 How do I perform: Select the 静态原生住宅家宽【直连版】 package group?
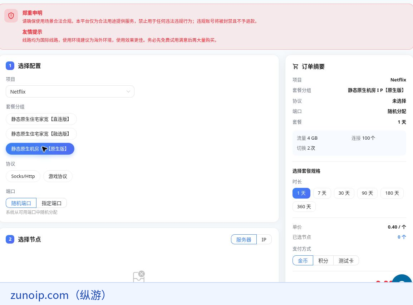click(x=41, y=119)
